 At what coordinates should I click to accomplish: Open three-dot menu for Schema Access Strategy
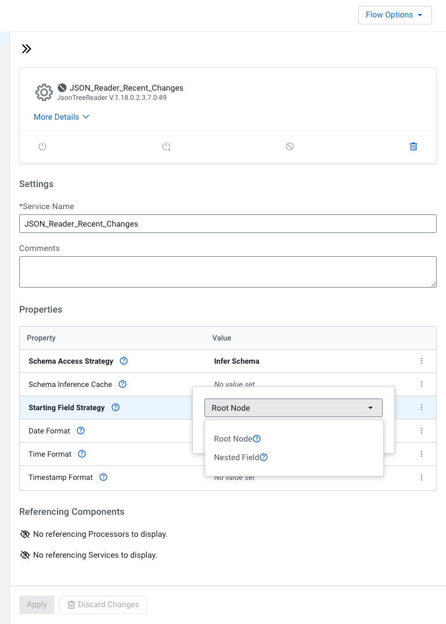(x=422, y=361)
